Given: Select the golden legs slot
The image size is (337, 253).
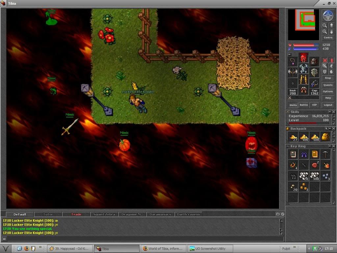Looking at the screenshot, I should click(x=303, y=79).
